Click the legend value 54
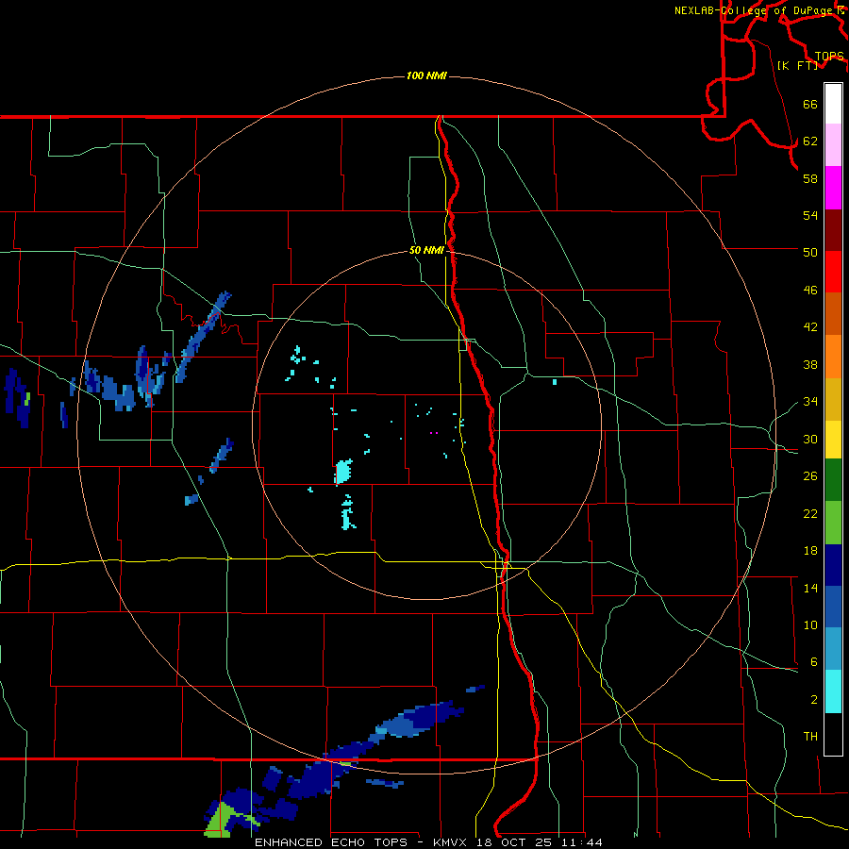Viewport: 849px width, 849px height. tap(810, 215)
